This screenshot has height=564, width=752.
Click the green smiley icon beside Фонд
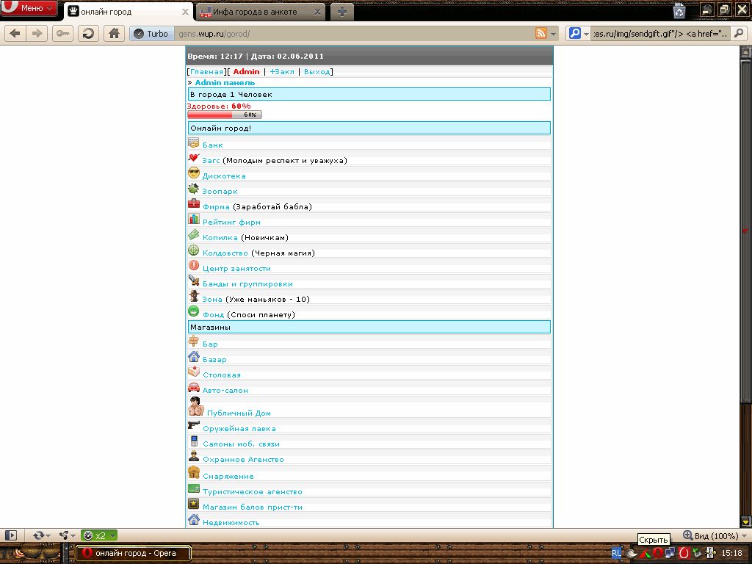194,311
